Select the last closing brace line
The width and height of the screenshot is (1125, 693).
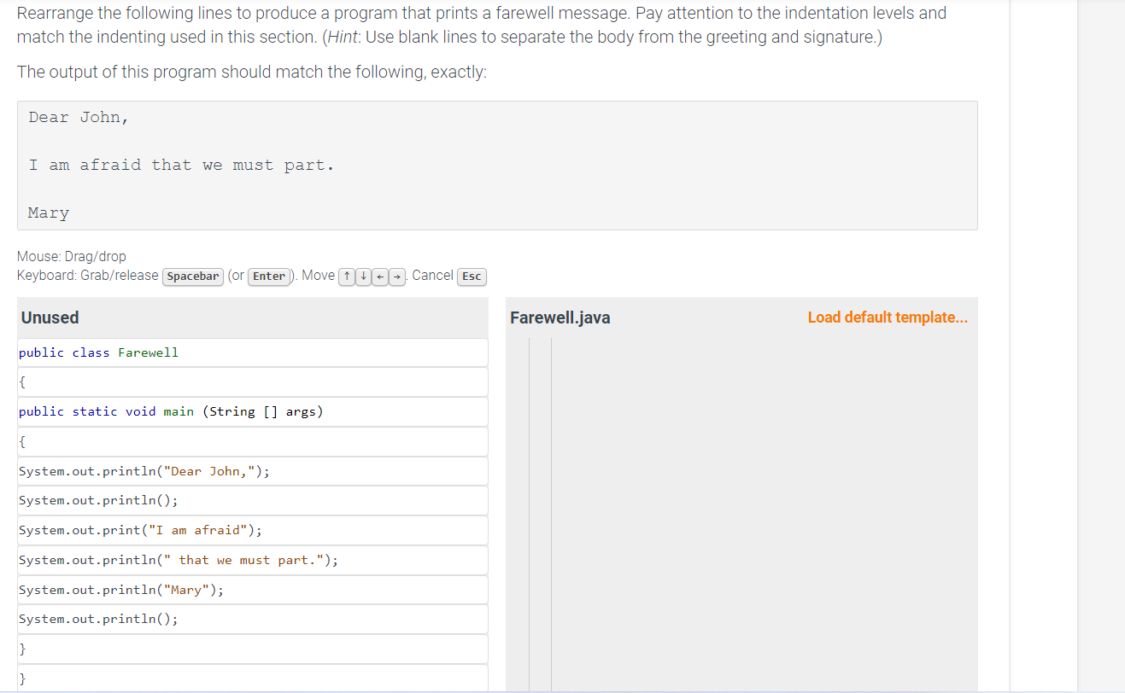pos(253,678)
